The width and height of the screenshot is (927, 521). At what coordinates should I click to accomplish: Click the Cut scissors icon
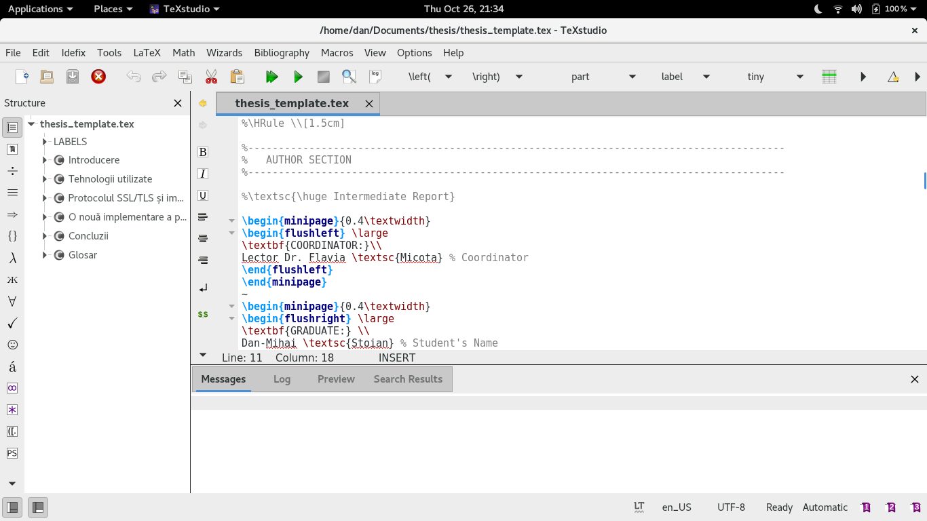point(211,77)
